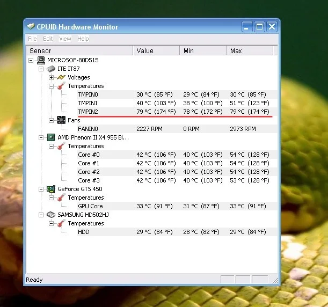Select the TMPIN1 row
The width and height of the screenshot is (328, 307).
tap(177, 103)
